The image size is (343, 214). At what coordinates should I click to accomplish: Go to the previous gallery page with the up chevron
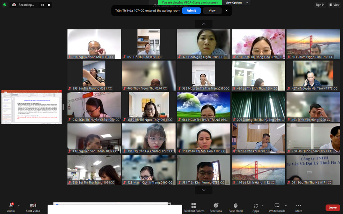click(203, 24)
